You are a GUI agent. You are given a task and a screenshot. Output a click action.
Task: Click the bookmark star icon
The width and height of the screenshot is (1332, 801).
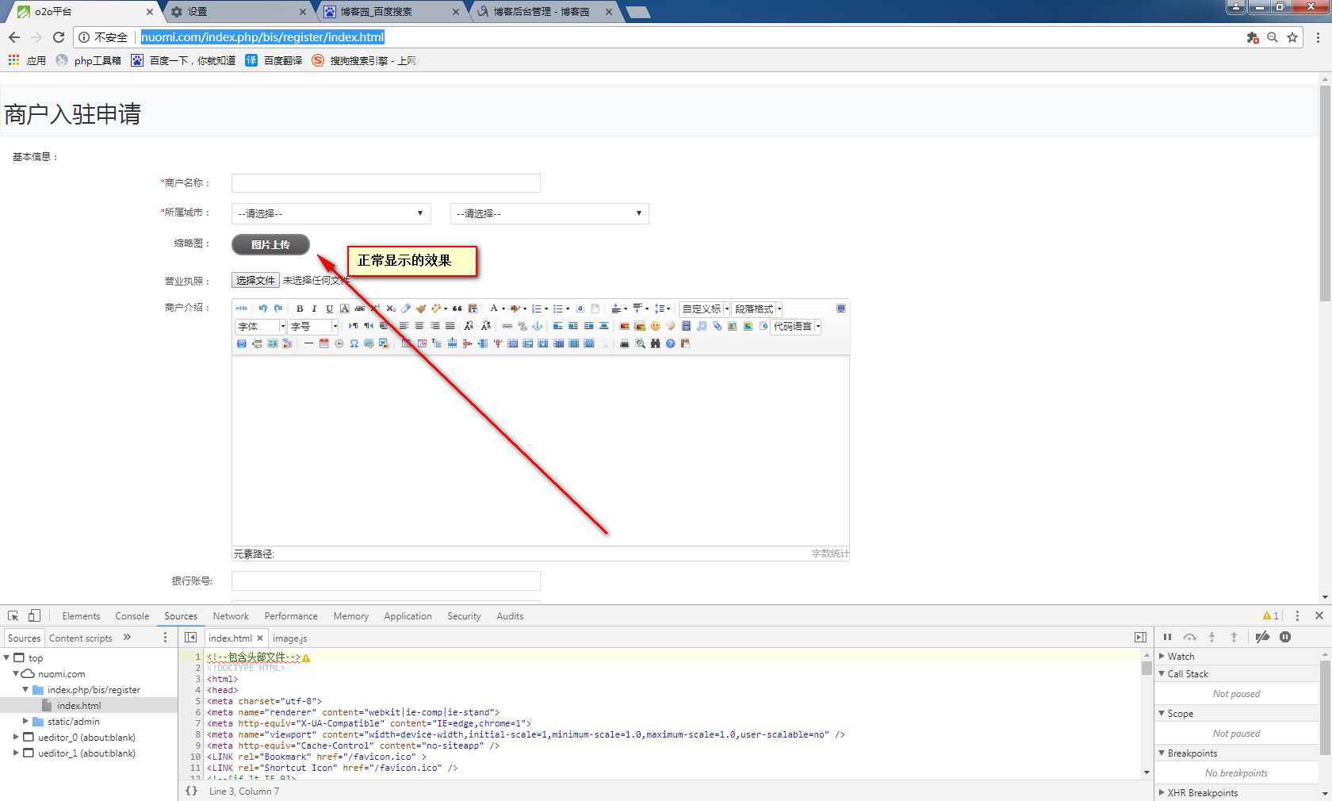click(x=1292, y=37)
